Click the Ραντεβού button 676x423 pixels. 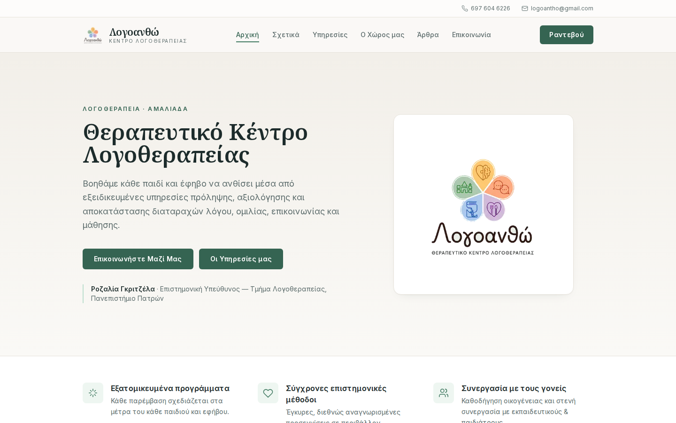[x=567, y=35]
